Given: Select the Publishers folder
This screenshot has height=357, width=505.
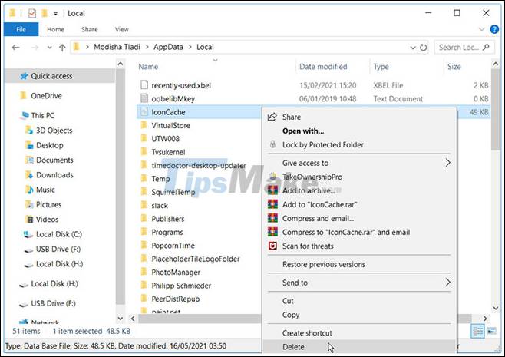Looking at the screenshot, I should click(x=168, y=219).
